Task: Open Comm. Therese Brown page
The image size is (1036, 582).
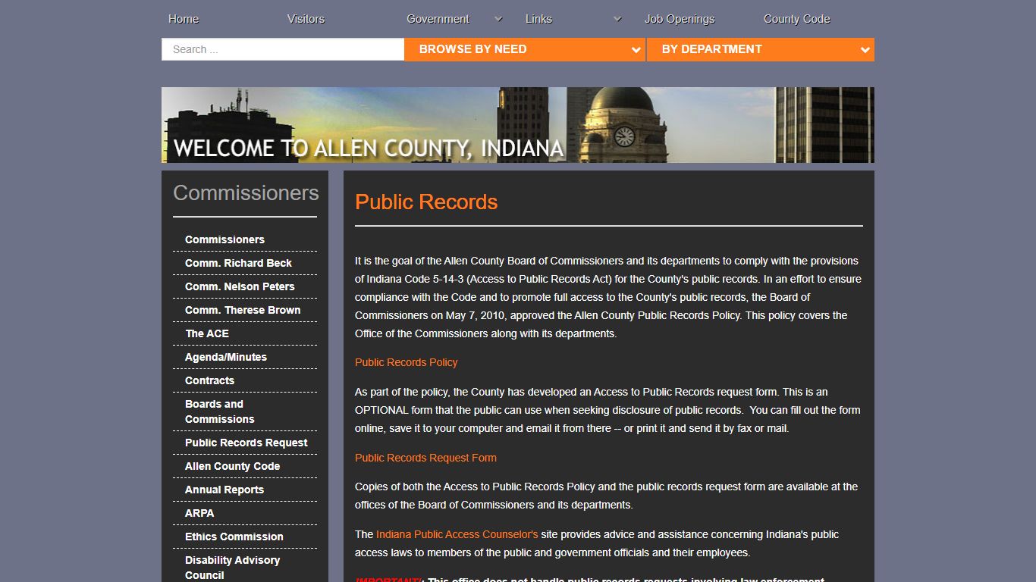Action: coord(243,310)
